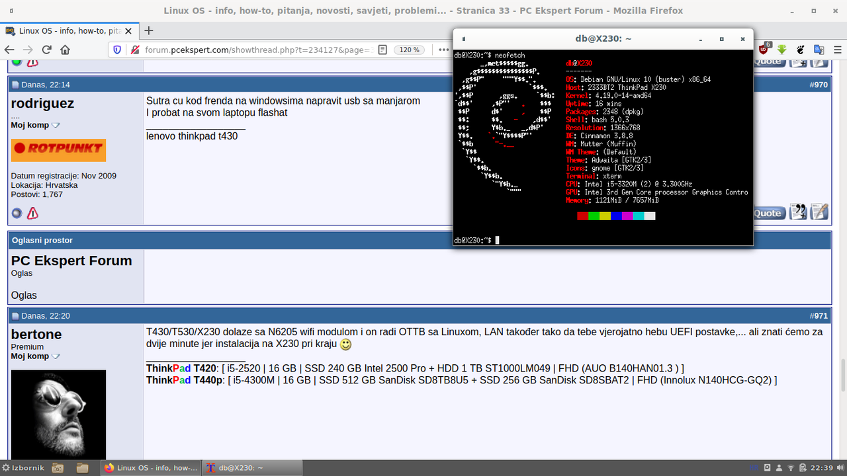Image resolution: width=847 pixels, height=476 pixels.
Task: Click the quick reply icon on rodriguez's post
Action: 819,212
